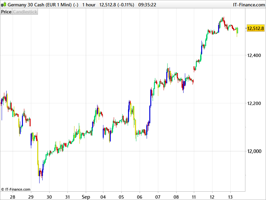Click the 1 hour timeframe label
Image resolution: width=266 pixels, height=200 pixels.
point(89,5)
